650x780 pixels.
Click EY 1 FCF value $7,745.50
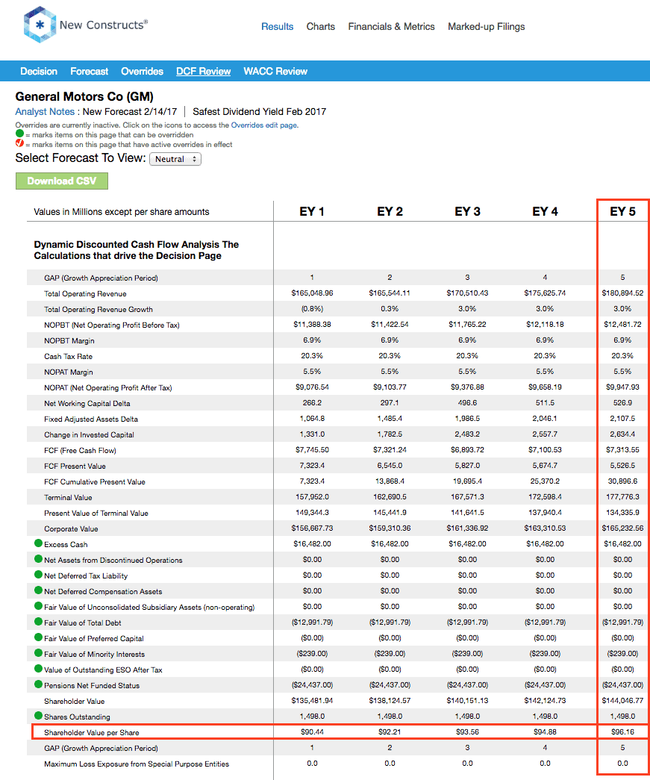[312, 449]
